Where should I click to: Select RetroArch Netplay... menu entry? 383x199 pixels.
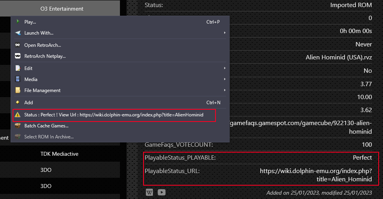[120, 56]
